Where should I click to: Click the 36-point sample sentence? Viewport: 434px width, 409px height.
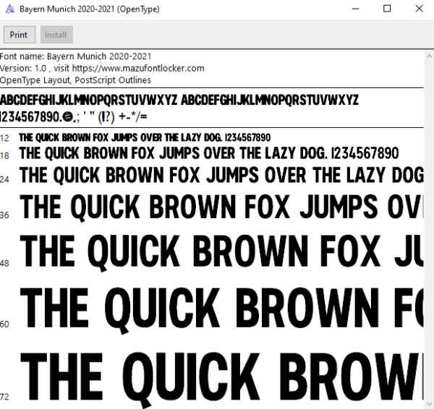click(x=221, y=207)
